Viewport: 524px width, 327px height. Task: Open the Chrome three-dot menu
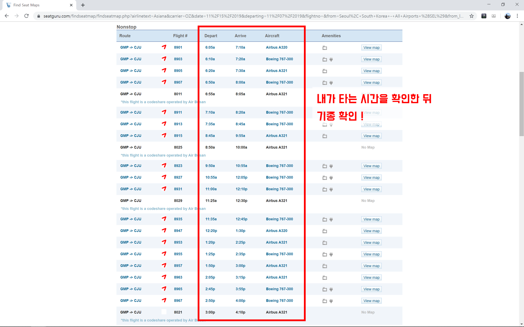click(517, 16)
